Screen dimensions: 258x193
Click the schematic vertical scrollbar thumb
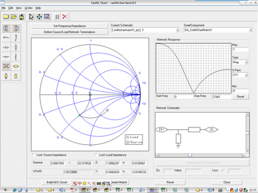coord(247,133)
